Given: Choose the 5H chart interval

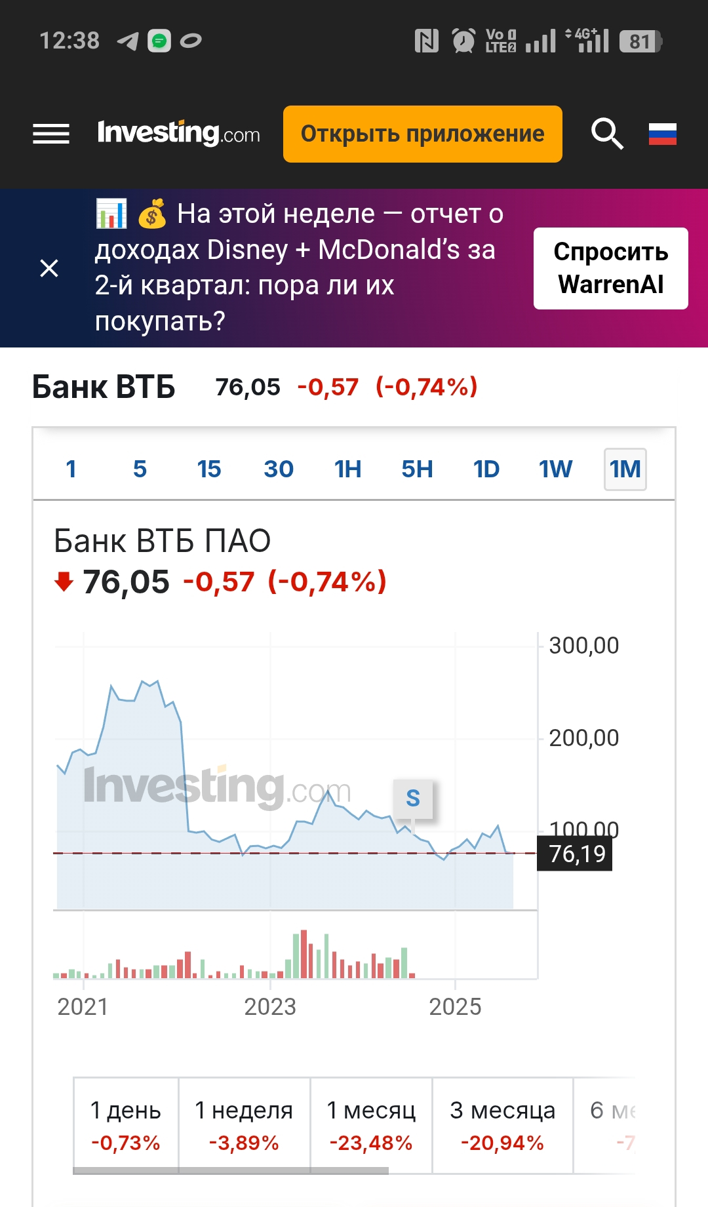Looking at the screenshot, I should 417,469.
